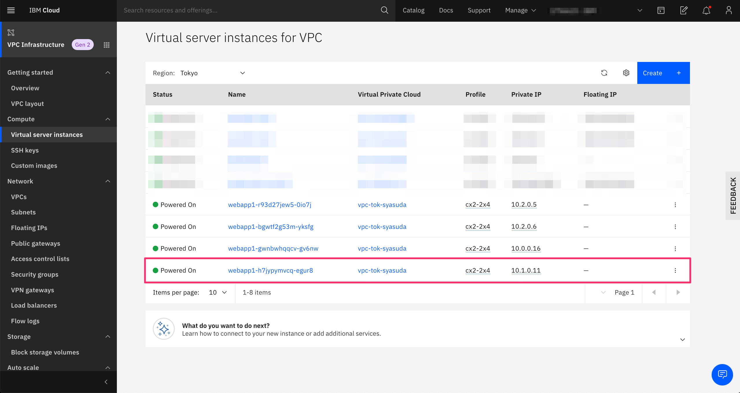This screenshot has height=393, width=740.
Task: Collapse the Compute section
Action: tap(108, 119)
